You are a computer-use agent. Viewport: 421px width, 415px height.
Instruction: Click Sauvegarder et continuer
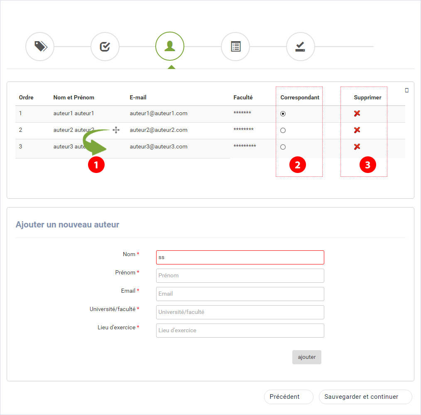coord(365,397)
